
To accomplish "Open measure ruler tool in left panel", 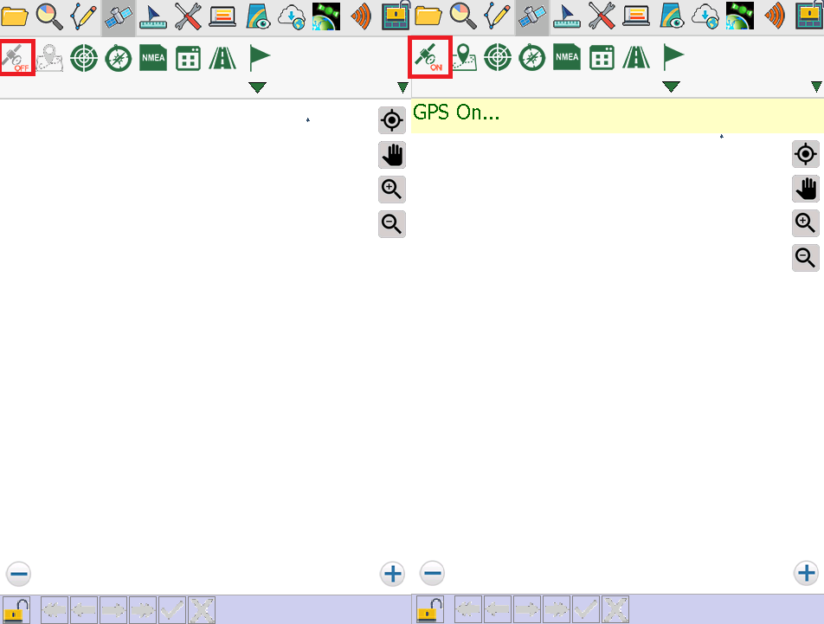I will pyautogui.click(x=153, y=16).
